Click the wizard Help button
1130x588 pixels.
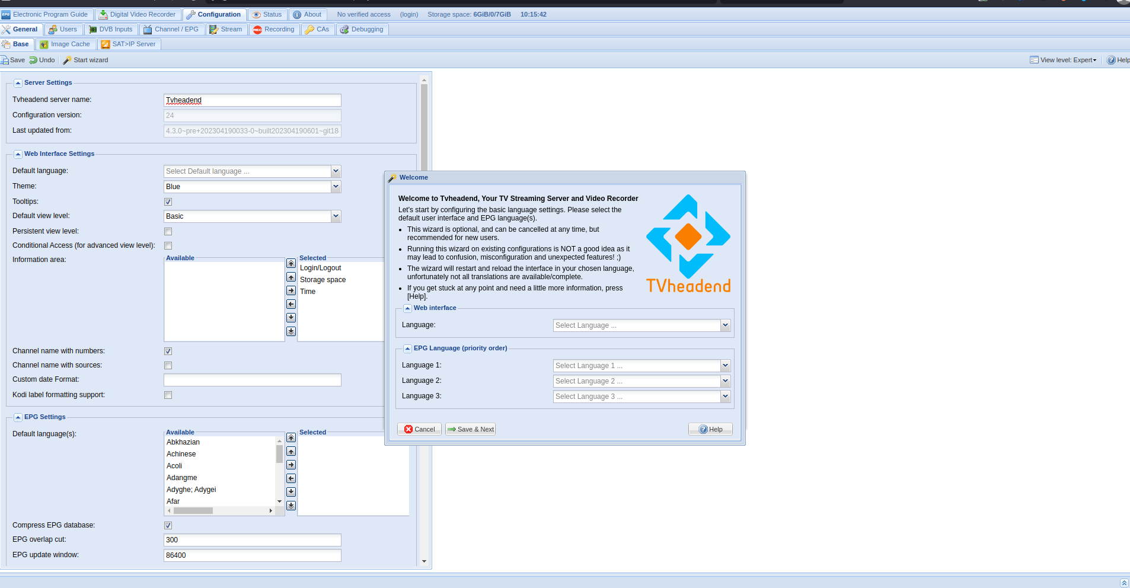(x=710, y=429)
